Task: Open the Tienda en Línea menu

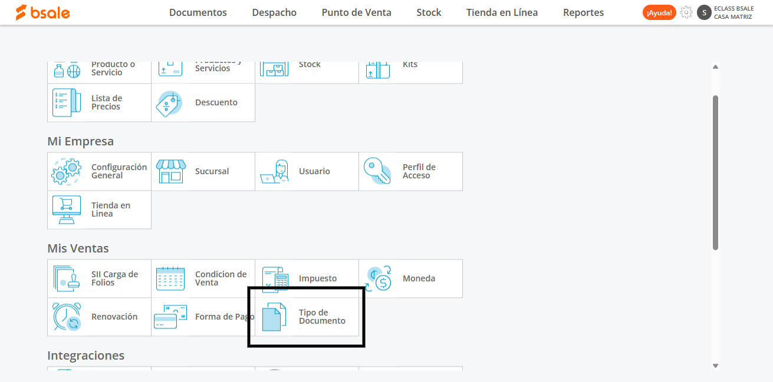Action: click(x=502, y=12)
